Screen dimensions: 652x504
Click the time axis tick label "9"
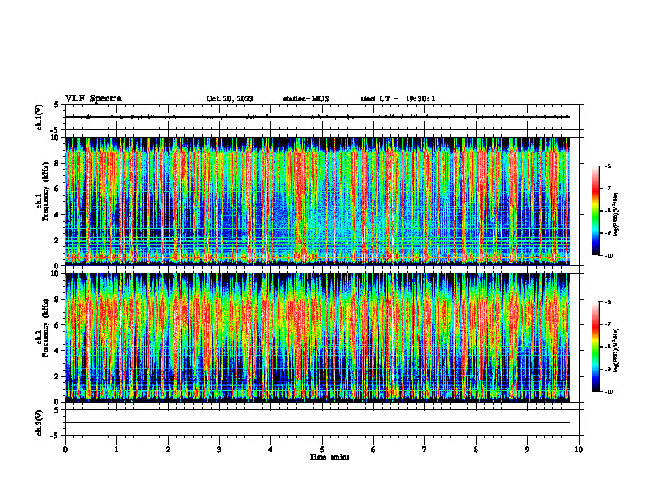527,450
